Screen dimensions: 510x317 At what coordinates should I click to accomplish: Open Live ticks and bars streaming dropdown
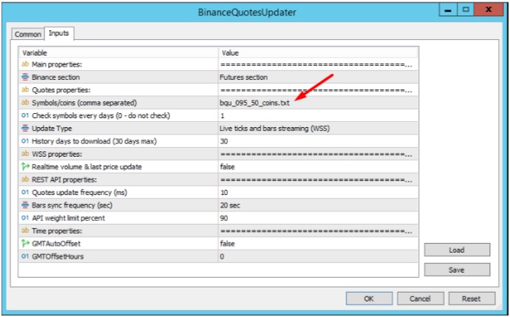point(318,129)
